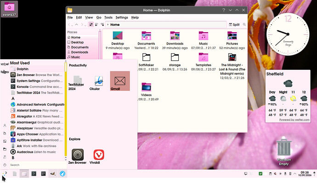Screen dimensions: 317x183
Task: Open Dolphin Help menu
Action: pyautogui.click(x=135, y=17)
